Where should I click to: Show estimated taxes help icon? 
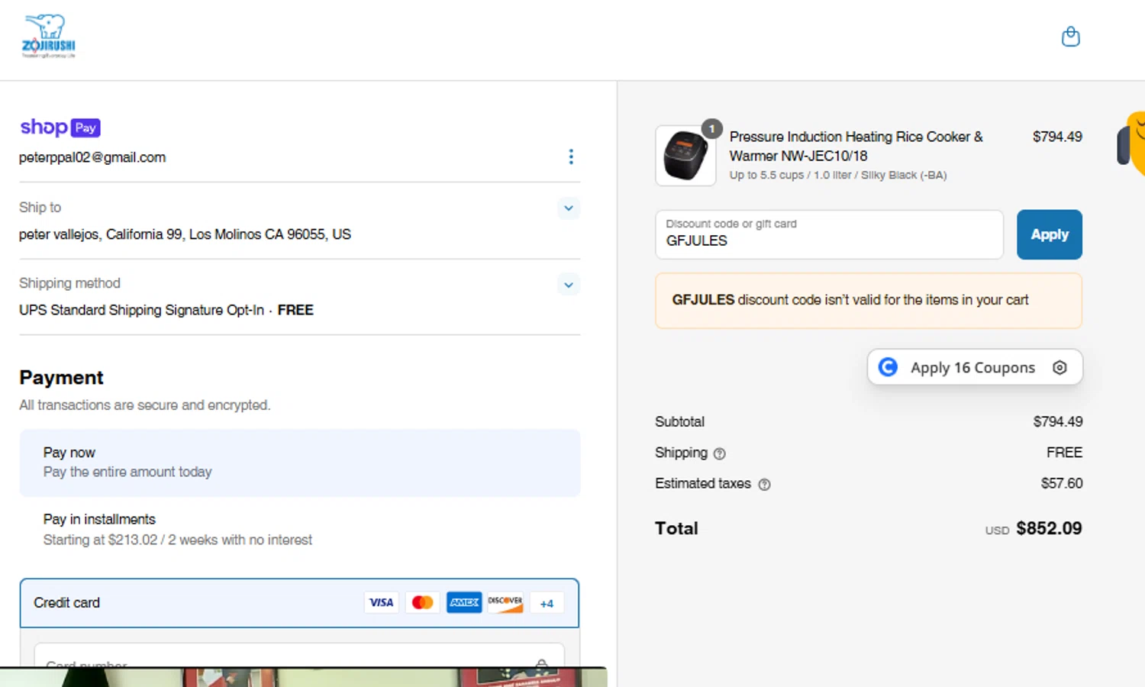tap(764, 484)
